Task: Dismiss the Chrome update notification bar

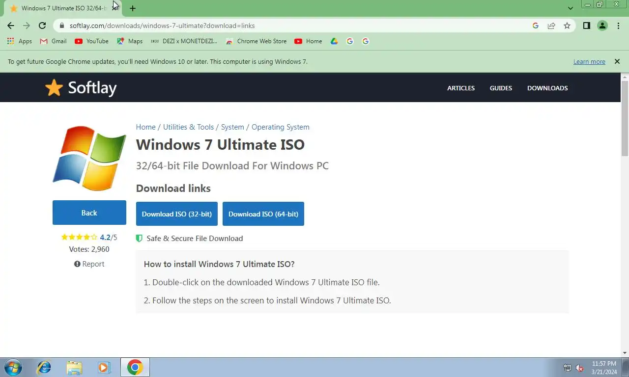Action: click(x=617, y=61)
